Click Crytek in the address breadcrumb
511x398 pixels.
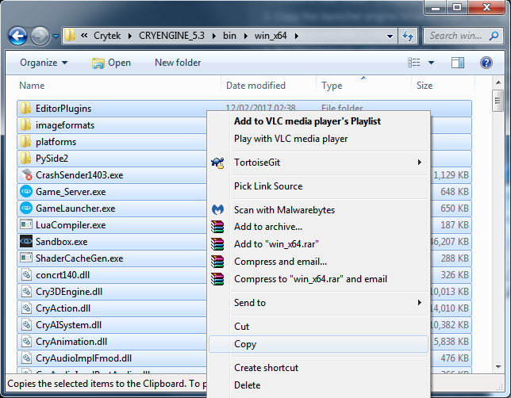[x=107, y=36]
